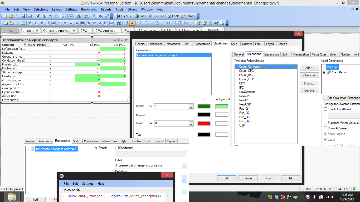Click the Quick Chart wizard icon
The width and height of the screenshot is (360, 202).
tap(79, 16)
